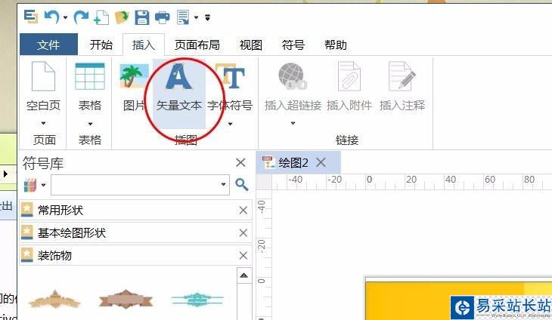The width and height of the screenshot is (552, 320).
Task: Switch to 符号 tab
Action: tap(293, 45)
